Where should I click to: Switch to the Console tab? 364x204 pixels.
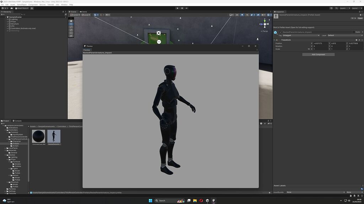17,120
